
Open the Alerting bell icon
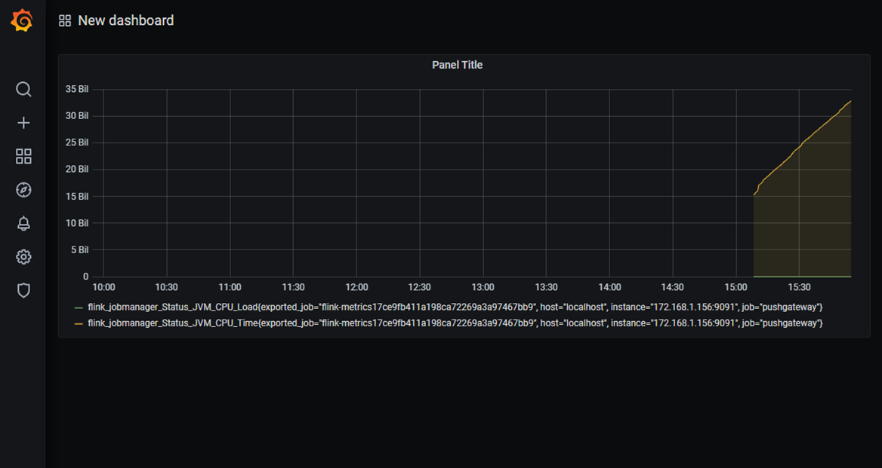[23, 223]
